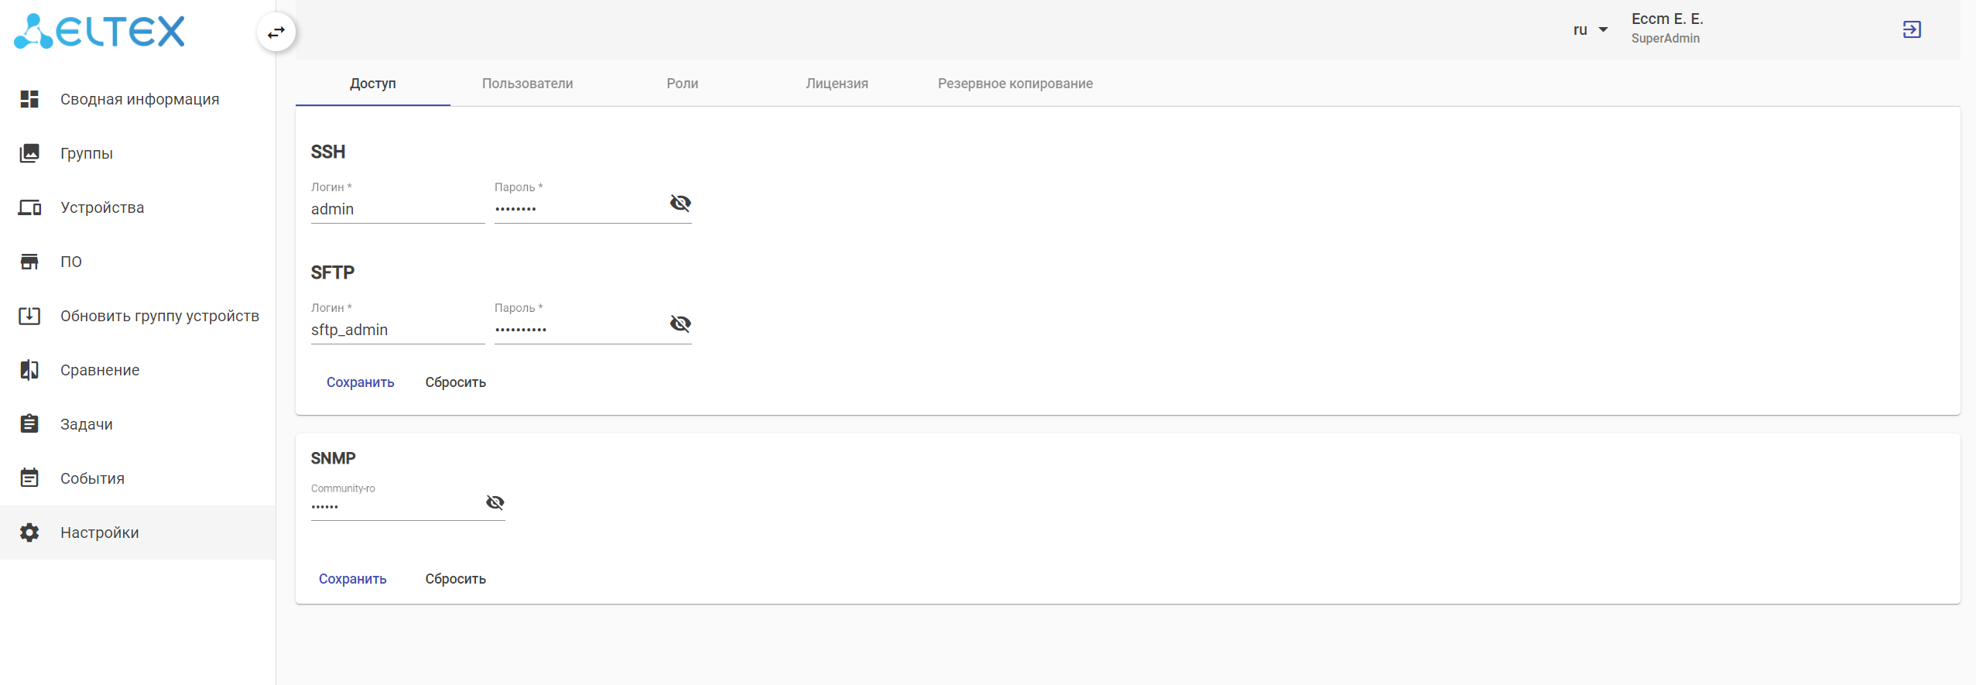1976x685 pixels.
Task: Open the dashboard summary icon
Action: (x=29, y=99)
